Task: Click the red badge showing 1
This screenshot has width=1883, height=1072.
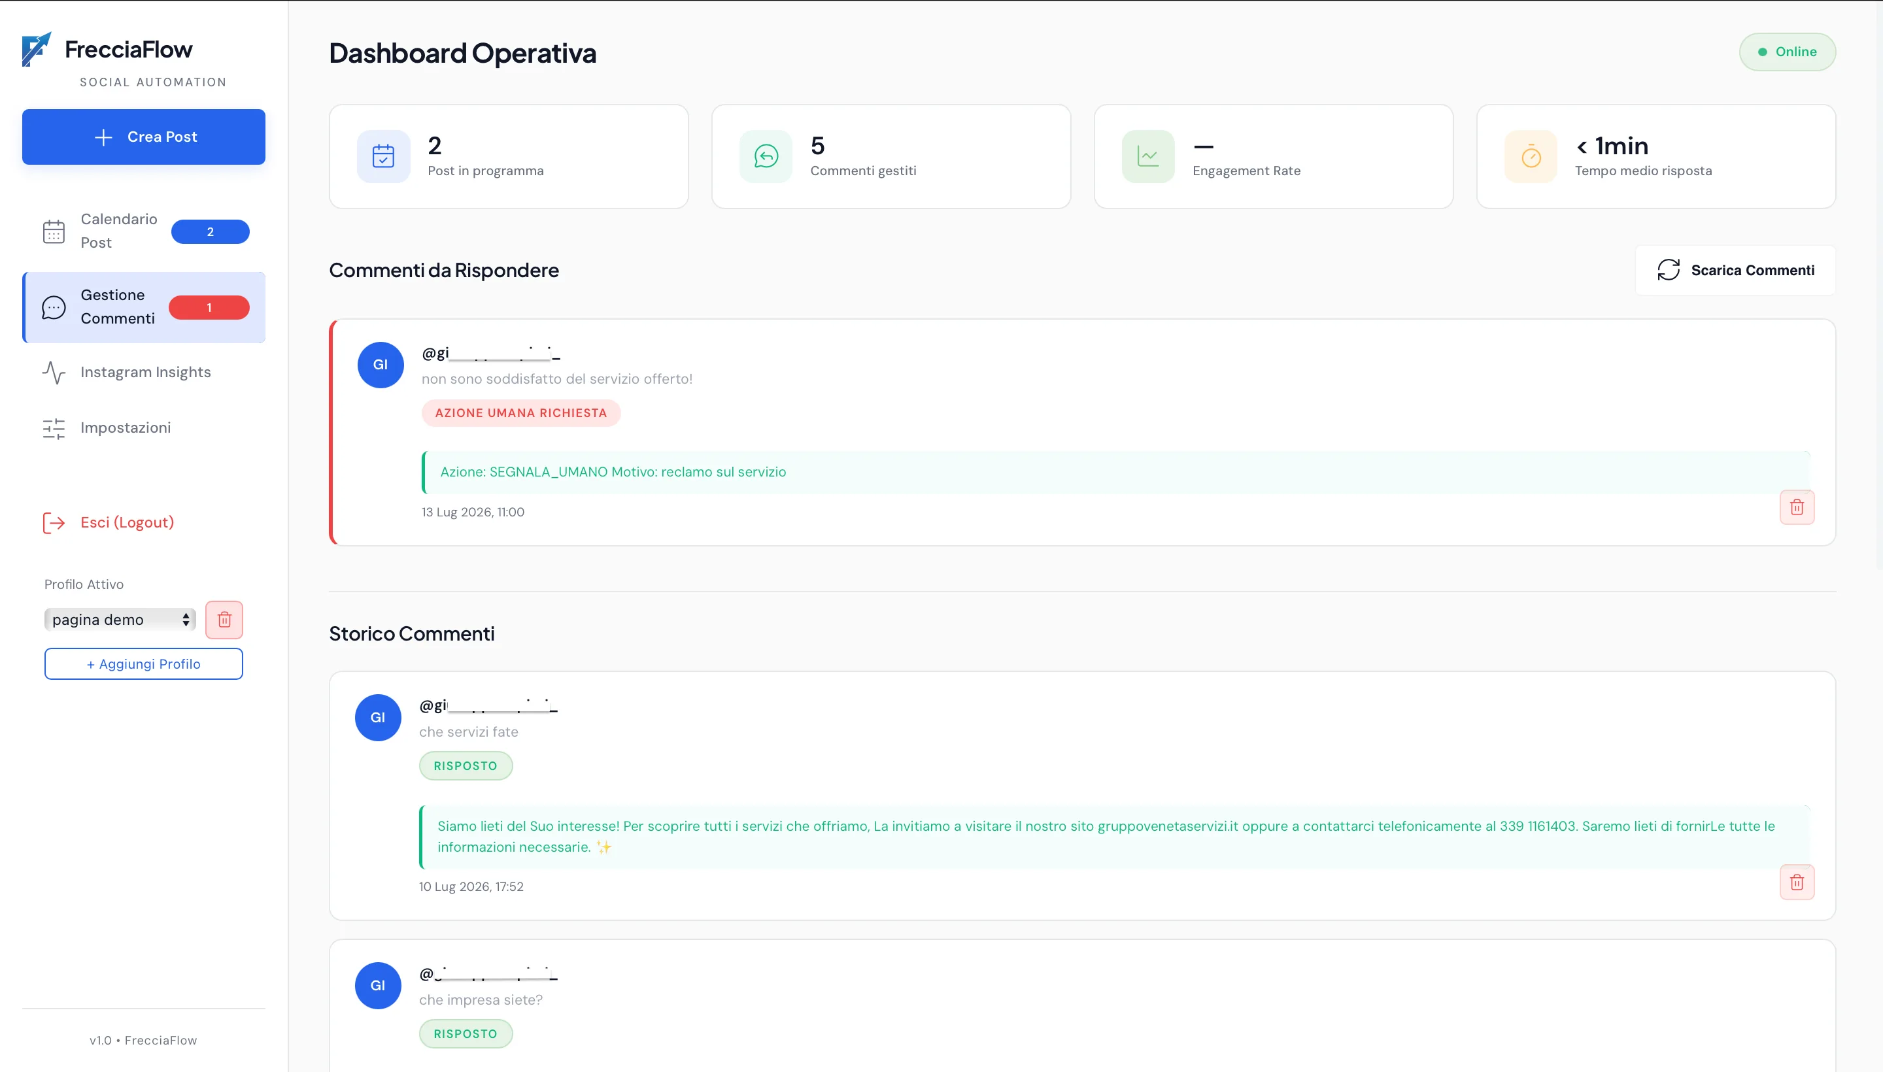Action: [x=209, y=308]
